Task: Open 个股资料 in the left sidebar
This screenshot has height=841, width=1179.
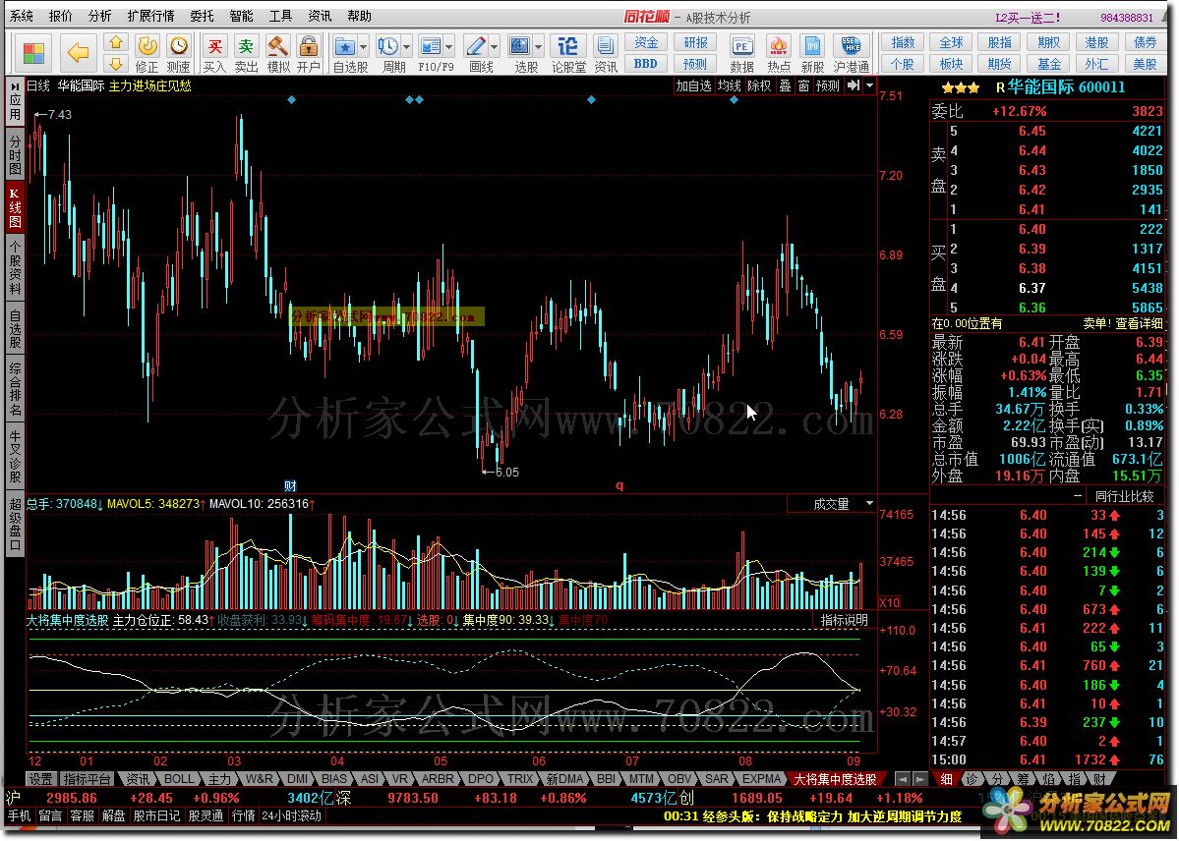Action: click(15, 267)
